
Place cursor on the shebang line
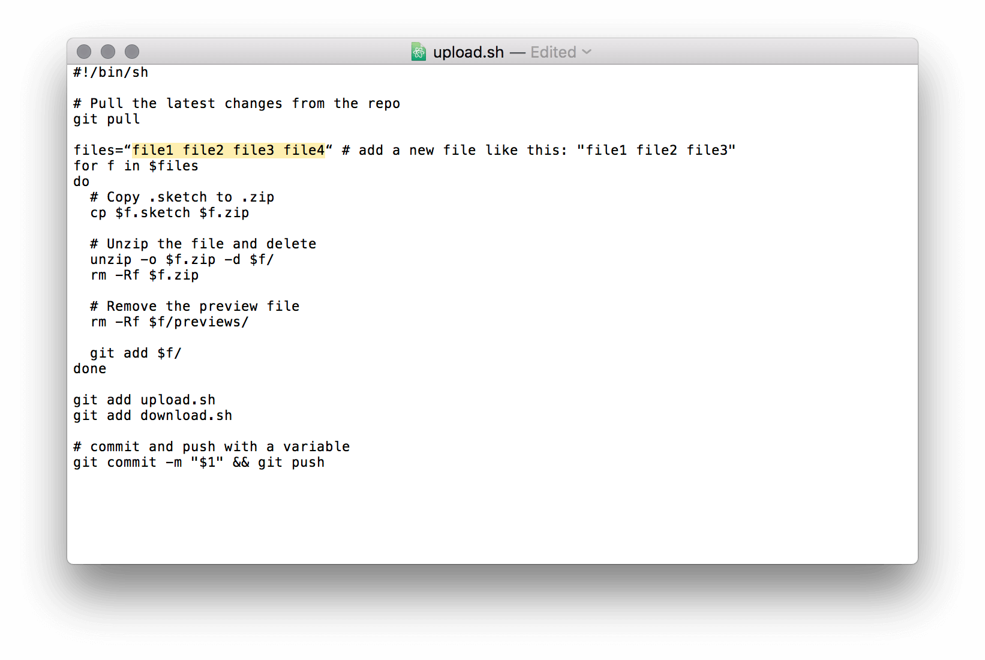[110, 72]
